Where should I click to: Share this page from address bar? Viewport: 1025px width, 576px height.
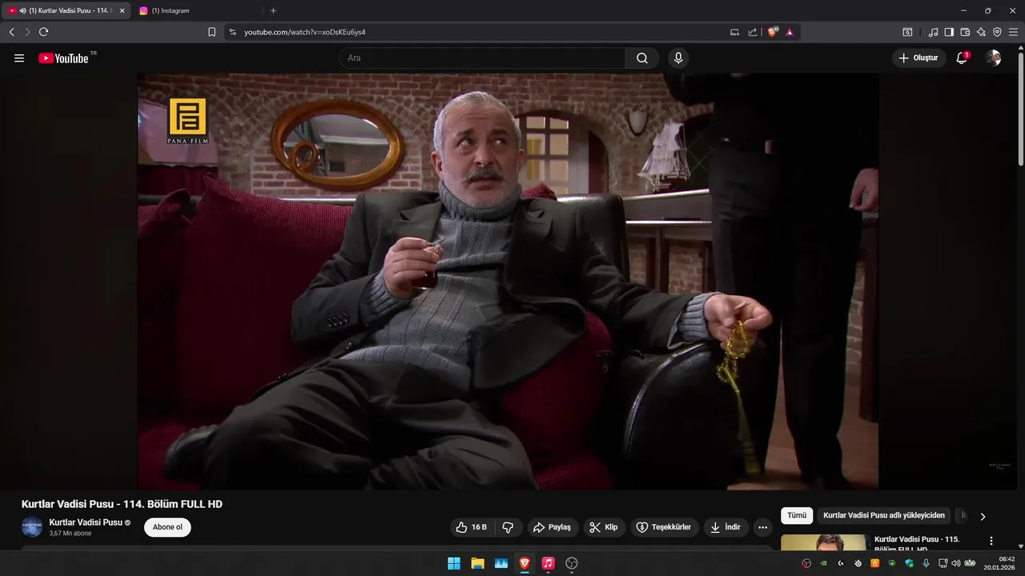point(753,32)
